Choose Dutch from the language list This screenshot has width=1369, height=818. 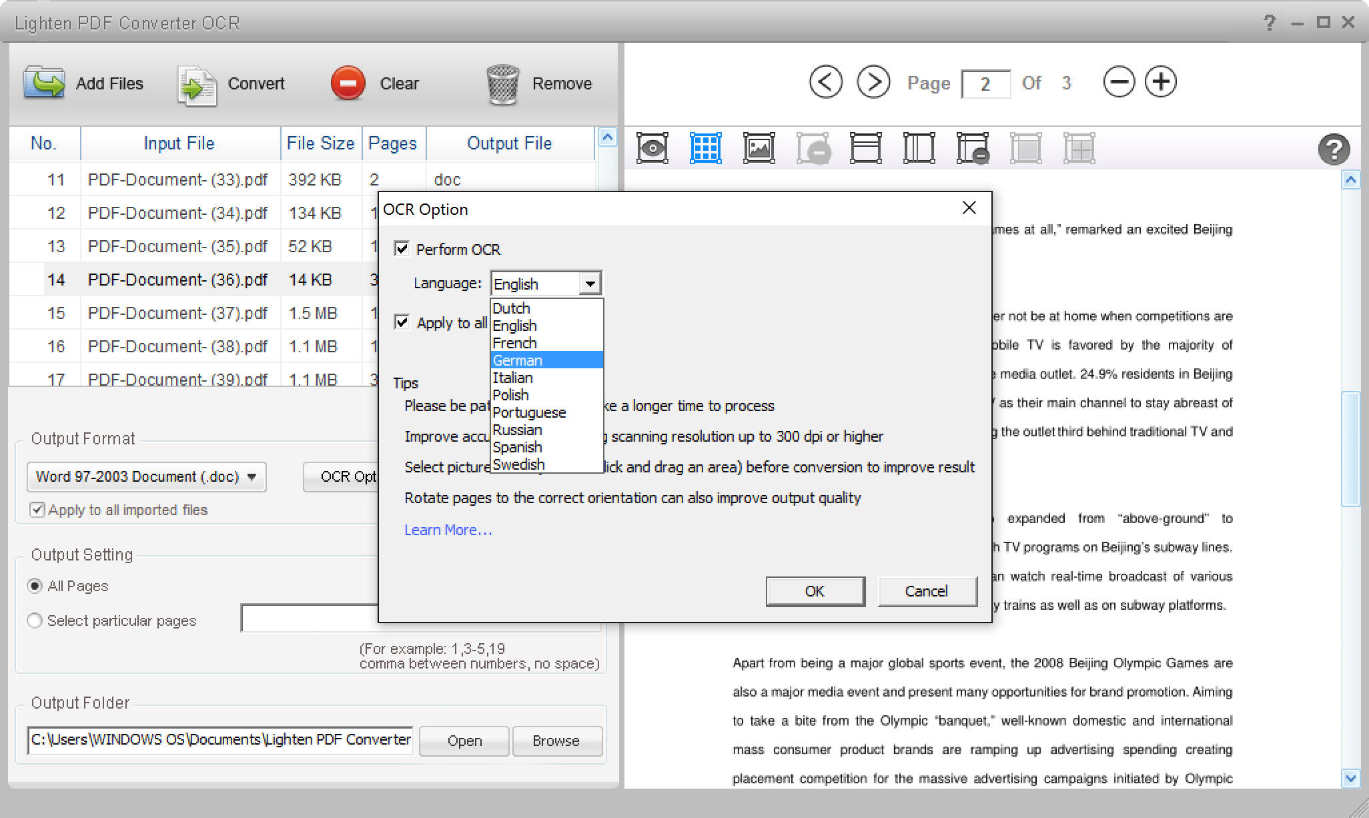(546, 308)
